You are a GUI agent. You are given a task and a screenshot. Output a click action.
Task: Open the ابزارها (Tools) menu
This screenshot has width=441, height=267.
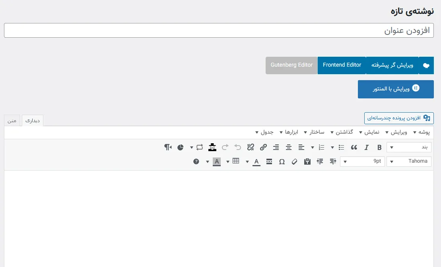click(289, 132)
